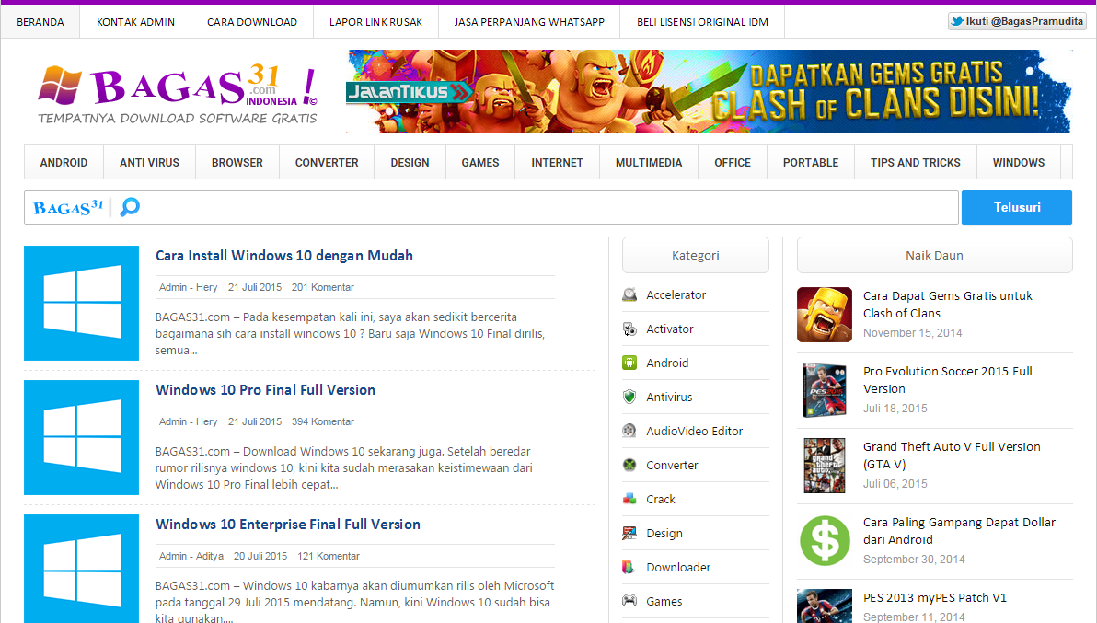Open the KONTAK ADMIN menu item
This screenshot has width=1097, height=623.
(x=135, y=22)
